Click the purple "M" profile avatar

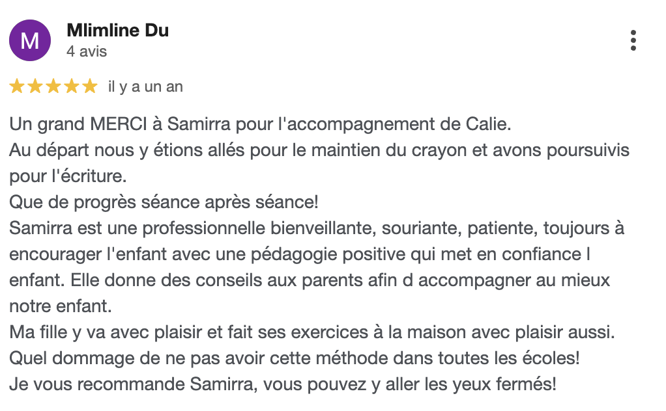coord(29,40)
